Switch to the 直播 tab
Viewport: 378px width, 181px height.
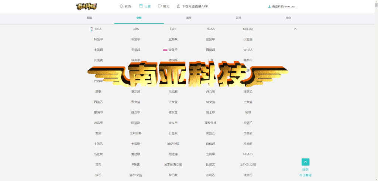89,18
